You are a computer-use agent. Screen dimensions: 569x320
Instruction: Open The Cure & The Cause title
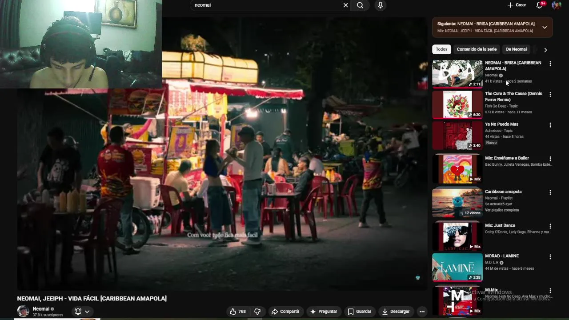[513, 96]
